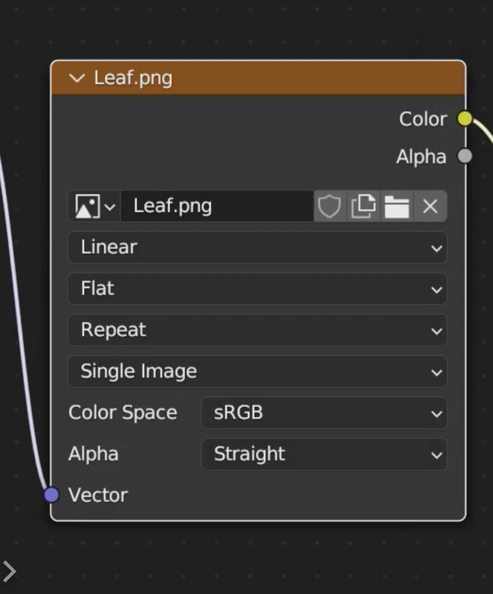Image resolution: width=493 pixels, height=594 pixels.
Task: Expand the sidebar arrow at bottom left
Action: [9, 571]
